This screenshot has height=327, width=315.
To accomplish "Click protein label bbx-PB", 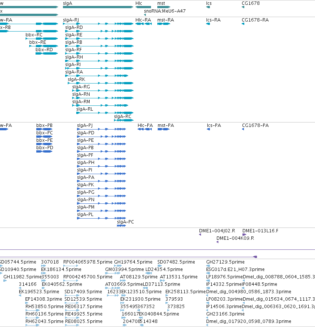I will click(44, 125).
